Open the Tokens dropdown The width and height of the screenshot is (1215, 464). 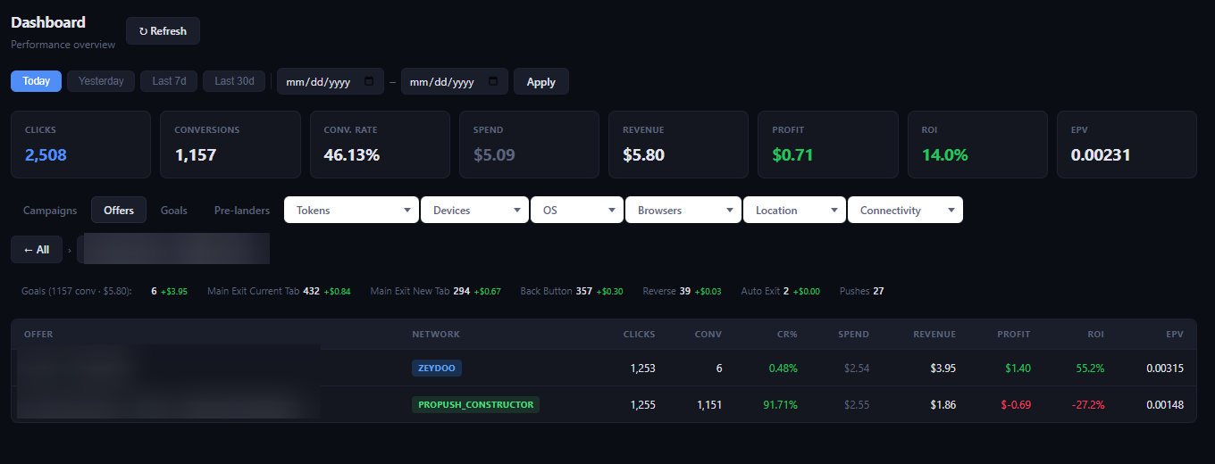click(x=351, y=211)
